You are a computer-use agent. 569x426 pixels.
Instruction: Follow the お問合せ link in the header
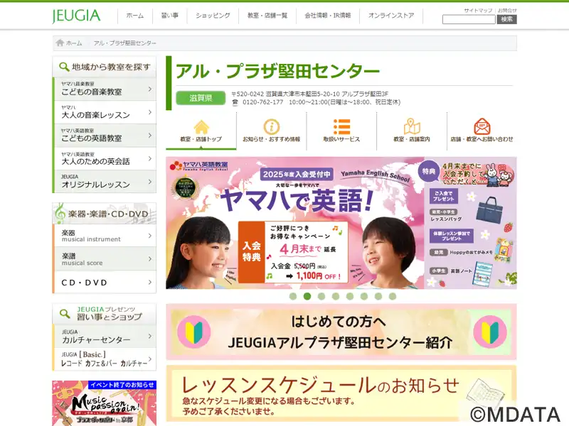click(507, 11)
